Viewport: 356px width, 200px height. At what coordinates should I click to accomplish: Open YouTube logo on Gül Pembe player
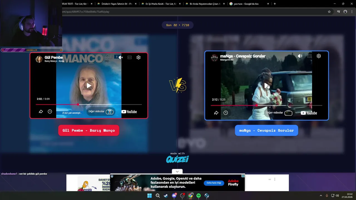[129, 112]
